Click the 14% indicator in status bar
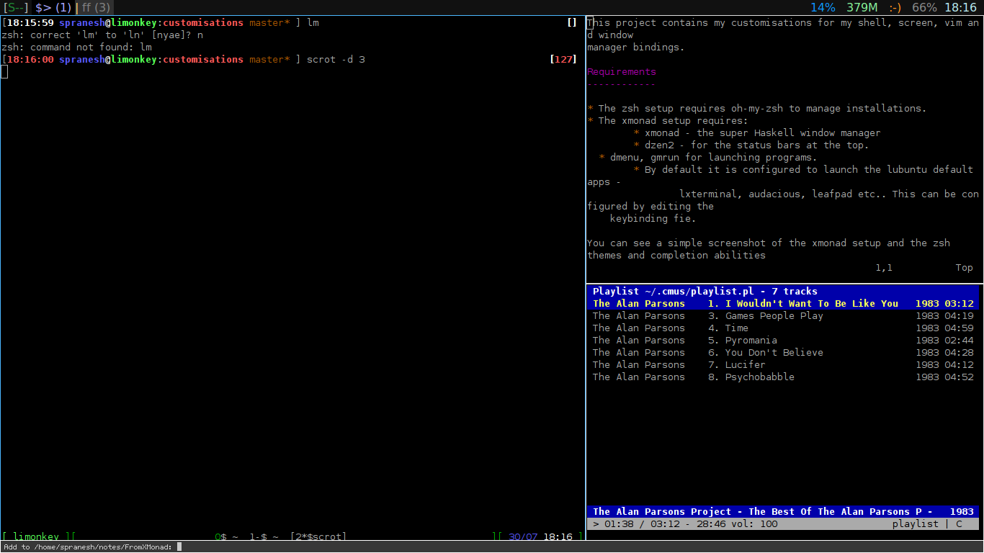Screen dimensions: 984x553 [823, 8]
